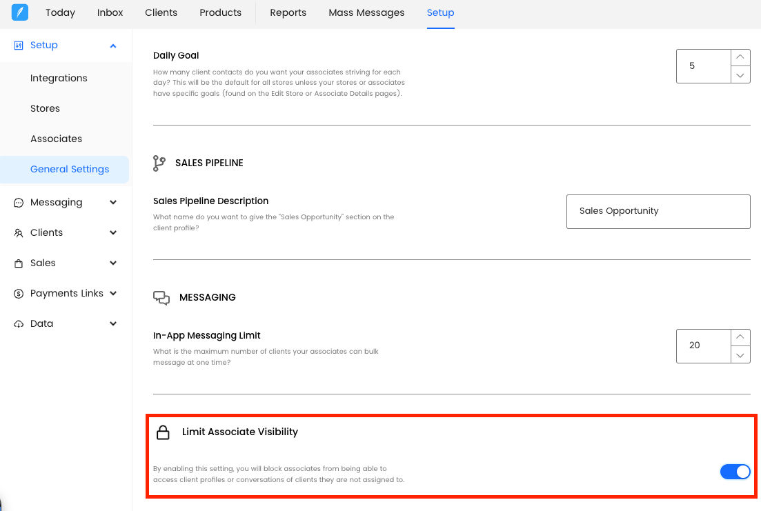Open the Mass Messages tab

366,12
